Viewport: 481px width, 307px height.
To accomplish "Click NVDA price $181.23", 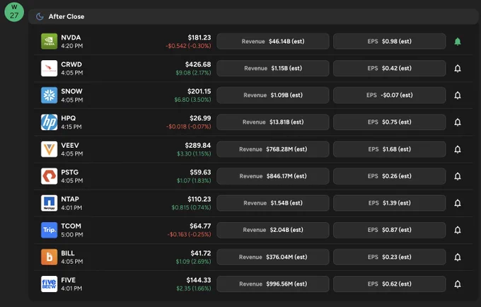I will click(x=199, y=37).
